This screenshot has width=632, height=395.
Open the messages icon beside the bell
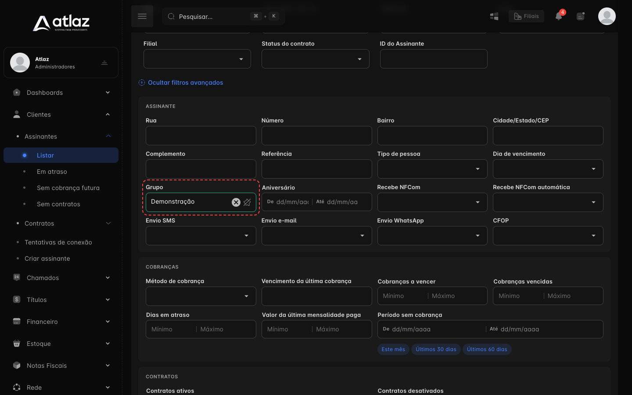tap(581, 16)
